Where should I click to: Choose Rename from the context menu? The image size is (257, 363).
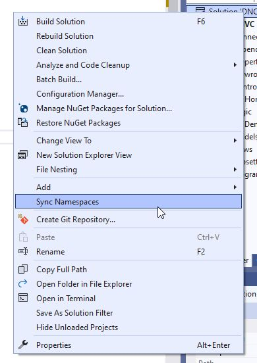click(128, 251)
